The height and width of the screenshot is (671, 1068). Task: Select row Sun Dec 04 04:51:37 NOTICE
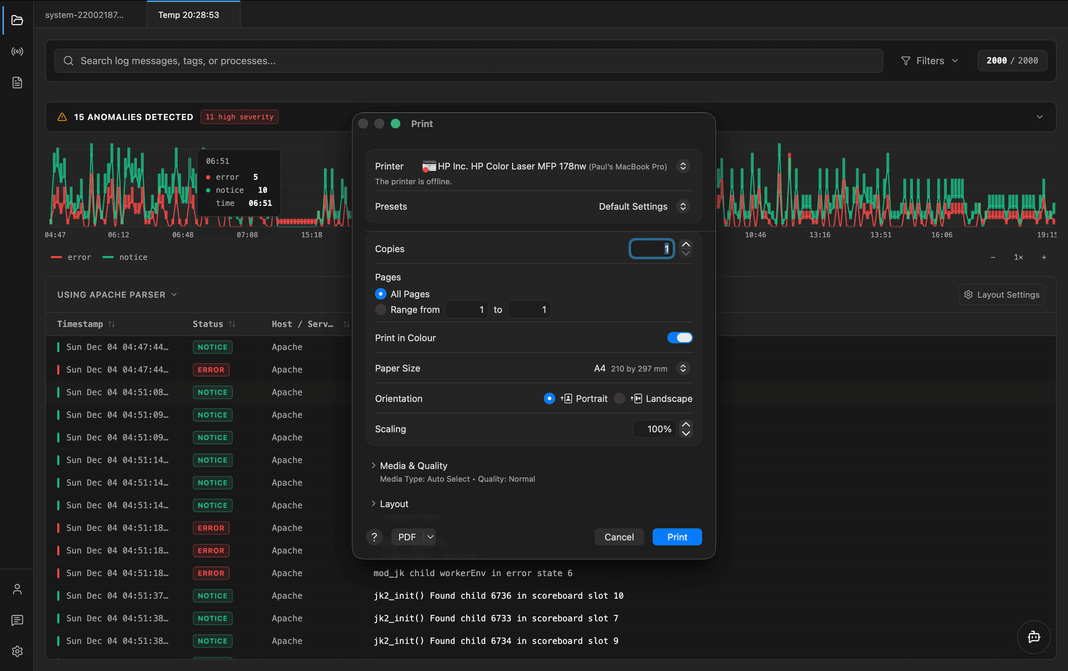tap(551, 596)
